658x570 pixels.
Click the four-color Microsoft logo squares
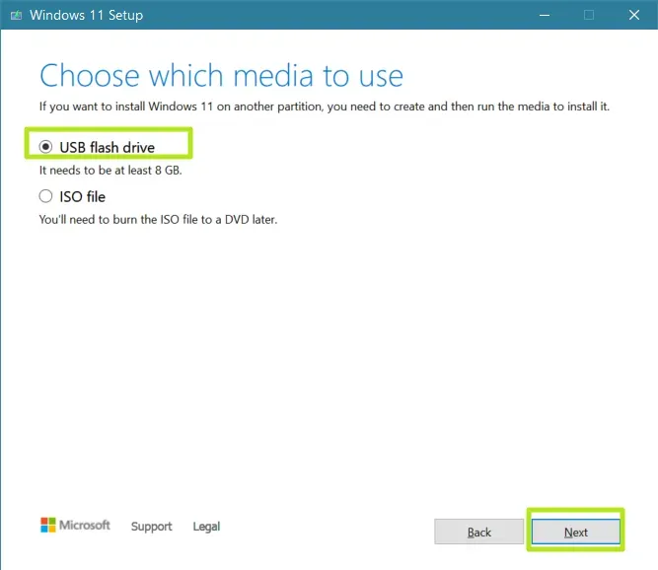(x=47, y=525)
